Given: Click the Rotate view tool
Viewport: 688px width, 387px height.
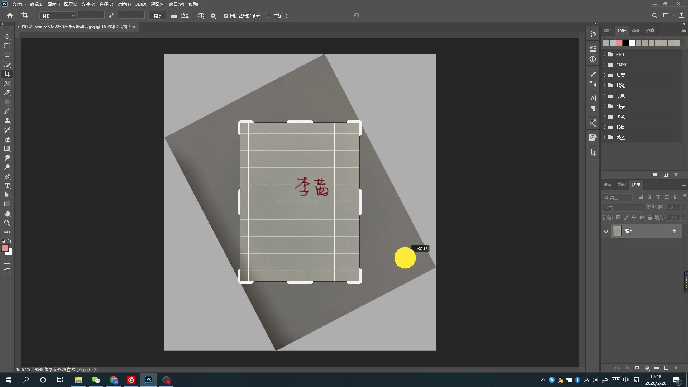Looking at the screenshot, I should [x=6, y=214].
